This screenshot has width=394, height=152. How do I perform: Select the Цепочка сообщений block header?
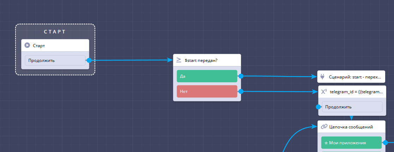click(351, 127)
